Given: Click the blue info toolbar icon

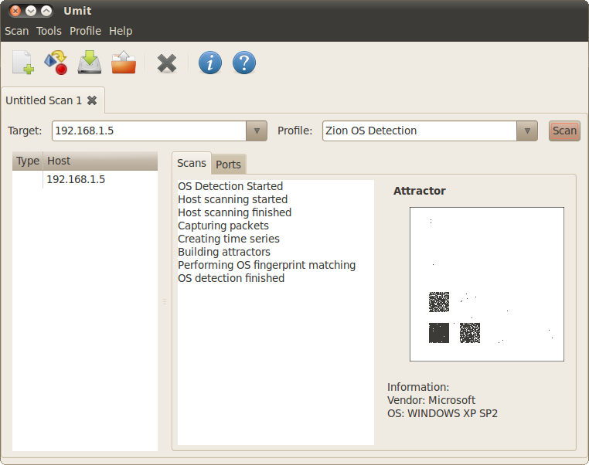Looking at the screenshot, I should click(x=210, y=63).
